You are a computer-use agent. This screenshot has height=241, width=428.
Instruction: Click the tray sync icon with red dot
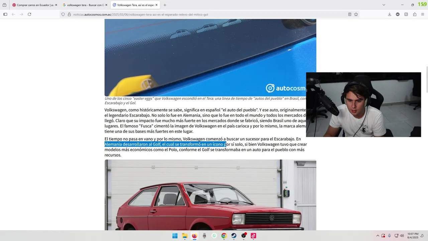click(x=383, y=236)
